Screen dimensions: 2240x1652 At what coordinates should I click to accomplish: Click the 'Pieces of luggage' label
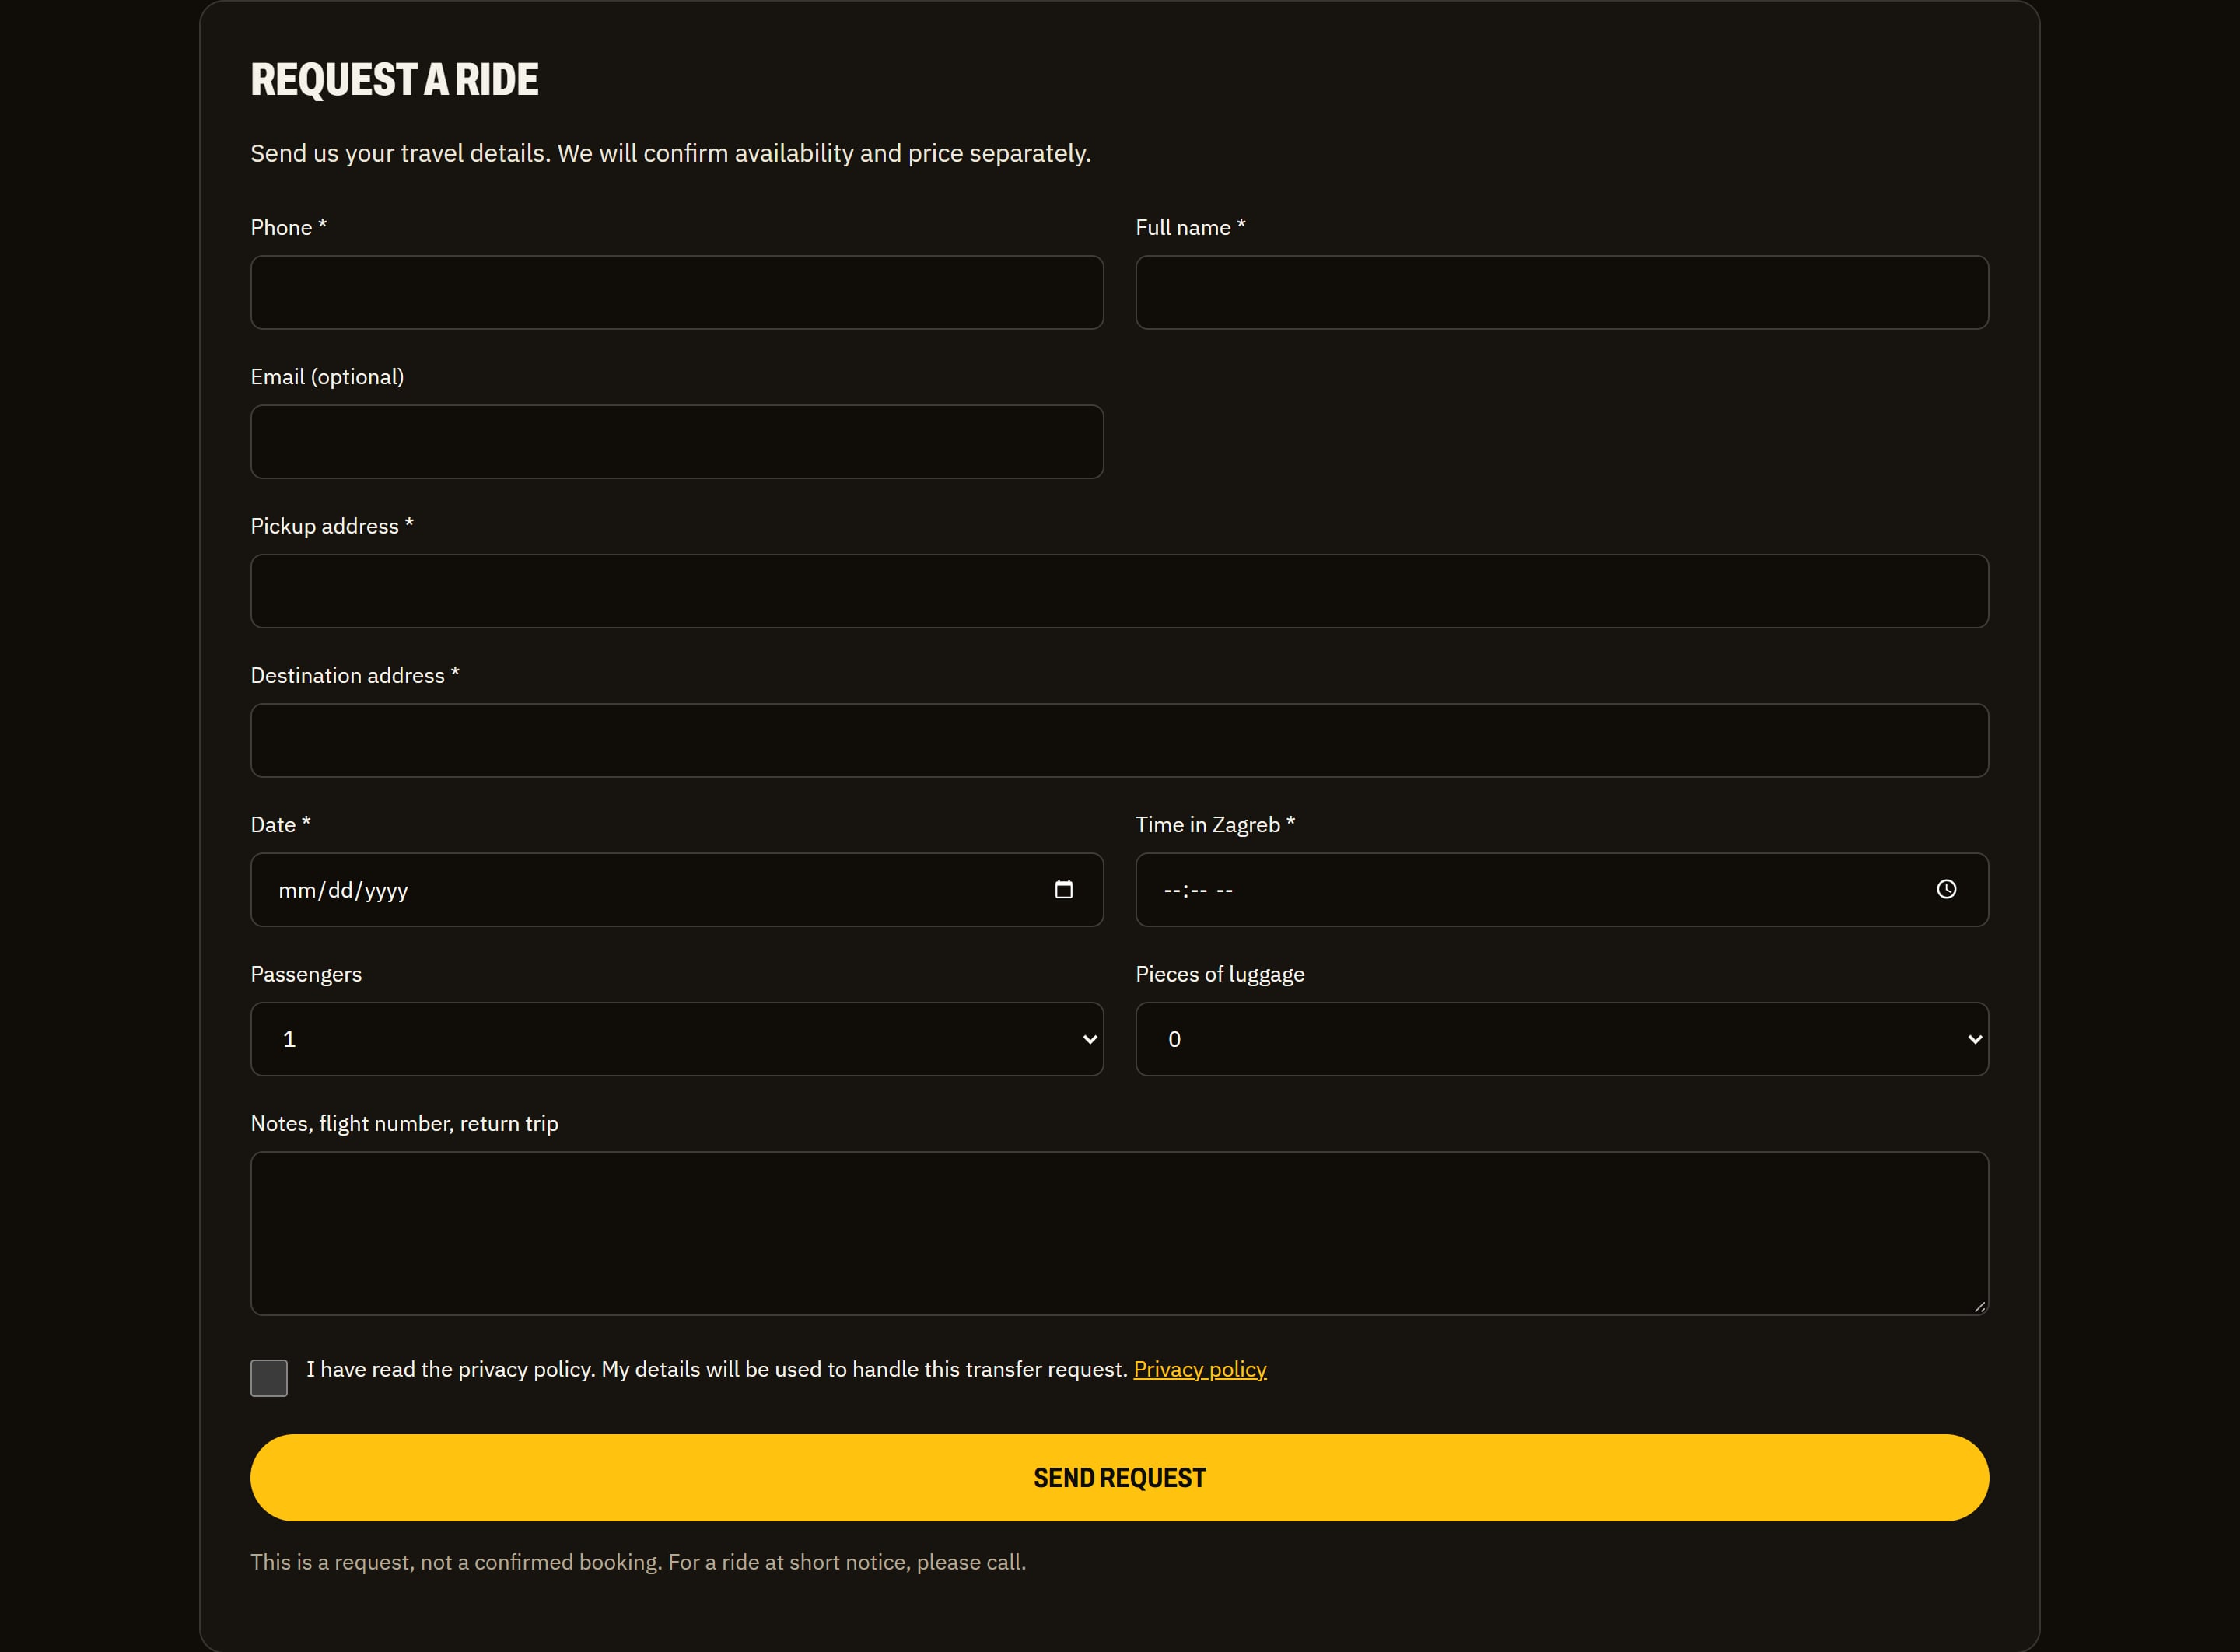click(x=1220, y=974)
